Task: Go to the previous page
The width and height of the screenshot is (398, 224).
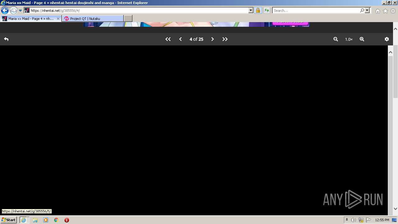Action: pyautogui.click(x=180, y=39)
